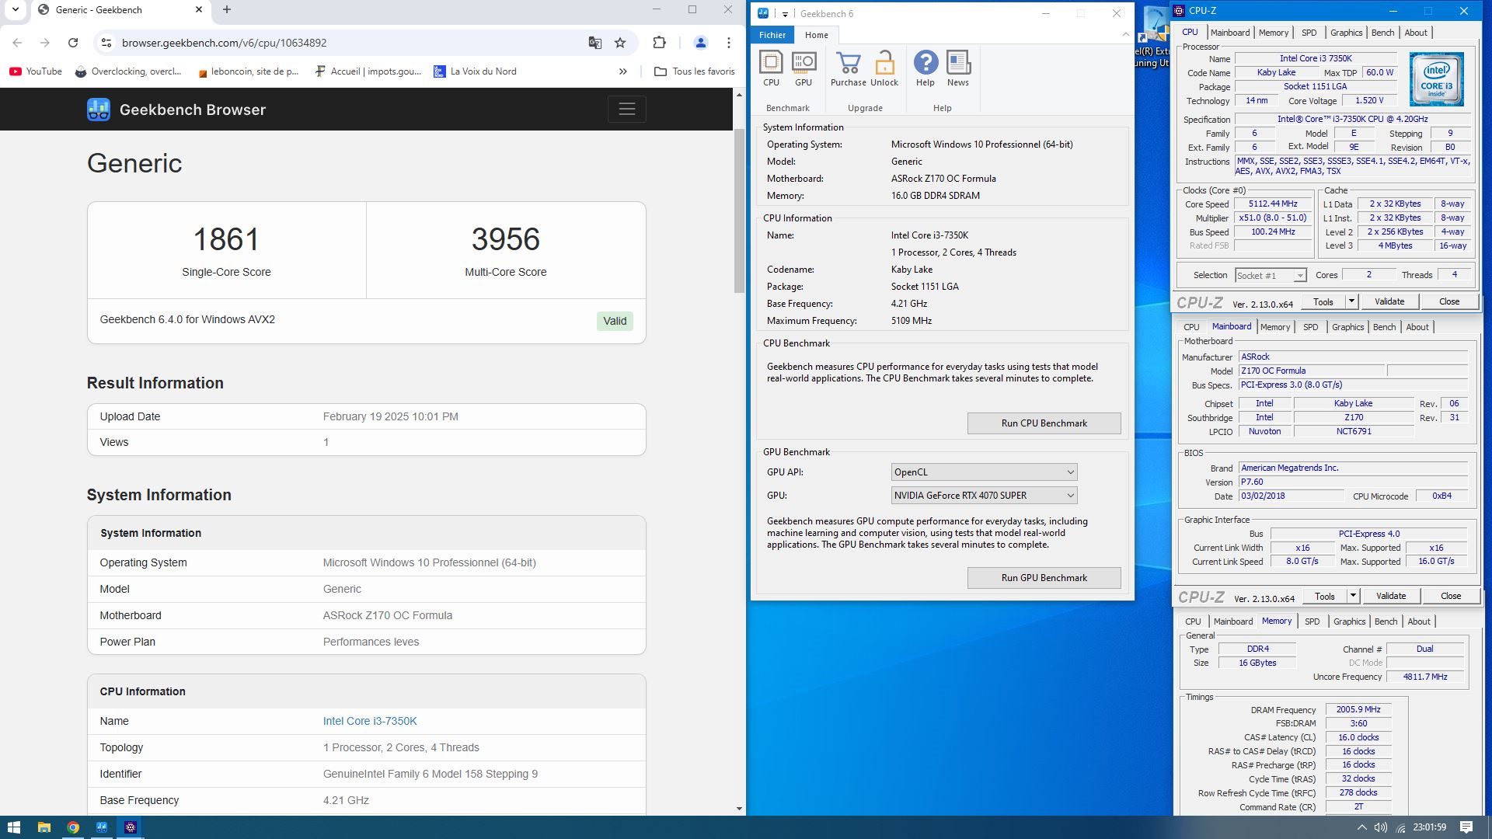This screenshot has height=839, width=1492.
Task: Open the La Voix du Nord bookmark
Action: (x=475, y=71)
